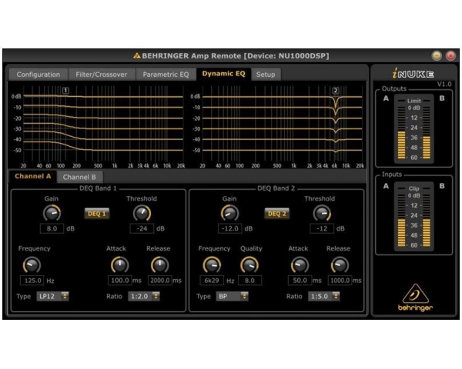The width and height of the screenshot is (462, 369).
Task: Click the -24 dB threshold field
Action: tap(142, 228)
